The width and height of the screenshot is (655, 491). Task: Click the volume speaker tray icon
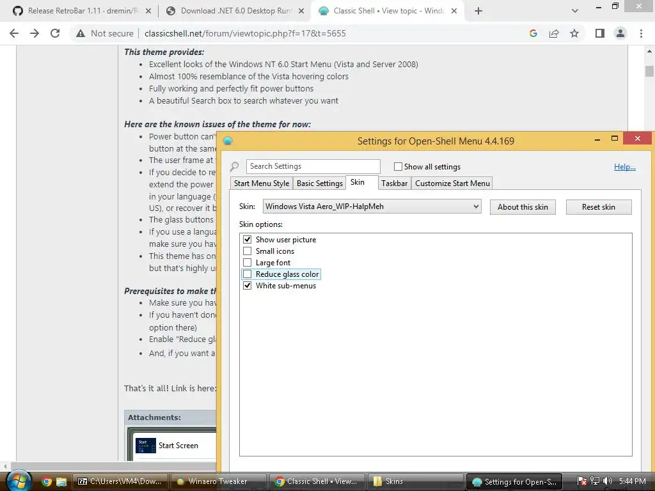(608, 481)
